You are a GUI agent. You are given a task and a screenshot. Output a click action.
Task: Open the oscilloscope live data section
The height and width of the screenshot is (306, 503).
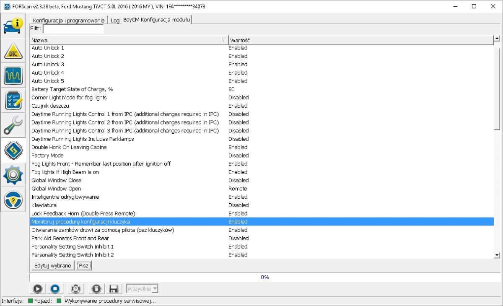coord(13,75)
